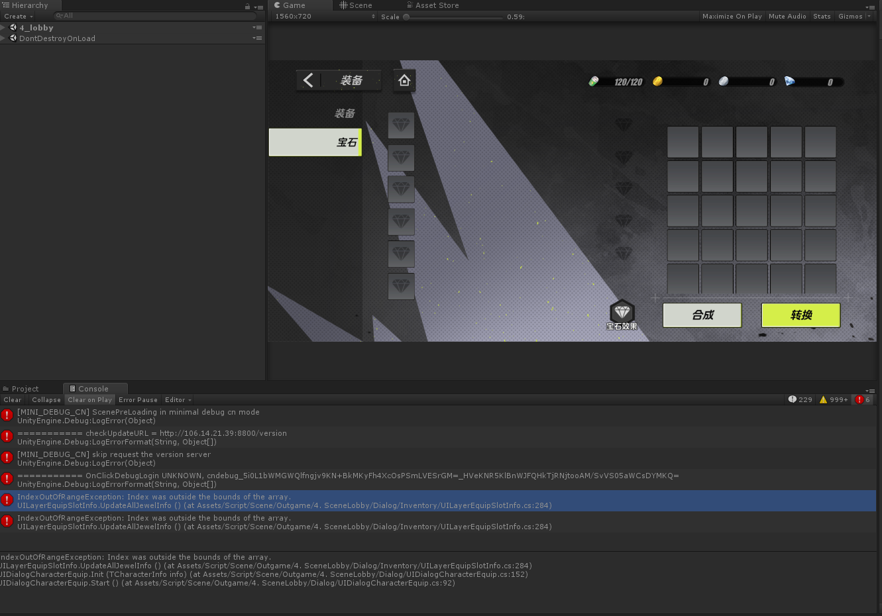The width and height of the screenshot is (882, 616).
Task: Click the yellow warning count icon
Action: coord(824,399)
